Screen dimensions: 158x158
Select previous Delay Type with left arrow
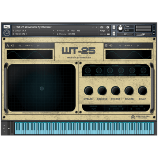tap(131, 109)
